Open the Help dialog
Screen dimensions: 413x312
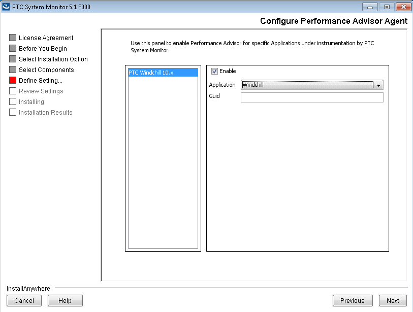(x=65, y=300)
